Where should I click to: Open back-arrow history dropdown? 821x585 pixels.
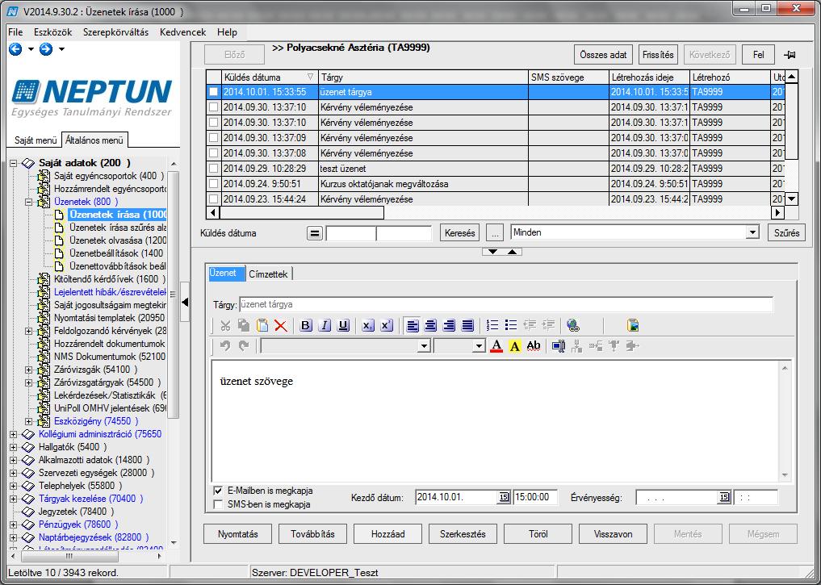point(31,49)
